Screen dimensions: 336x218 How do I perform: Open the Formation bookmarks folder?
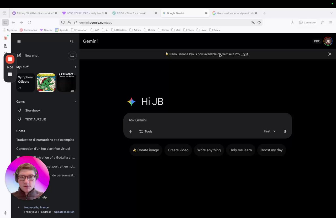[79, 30]
